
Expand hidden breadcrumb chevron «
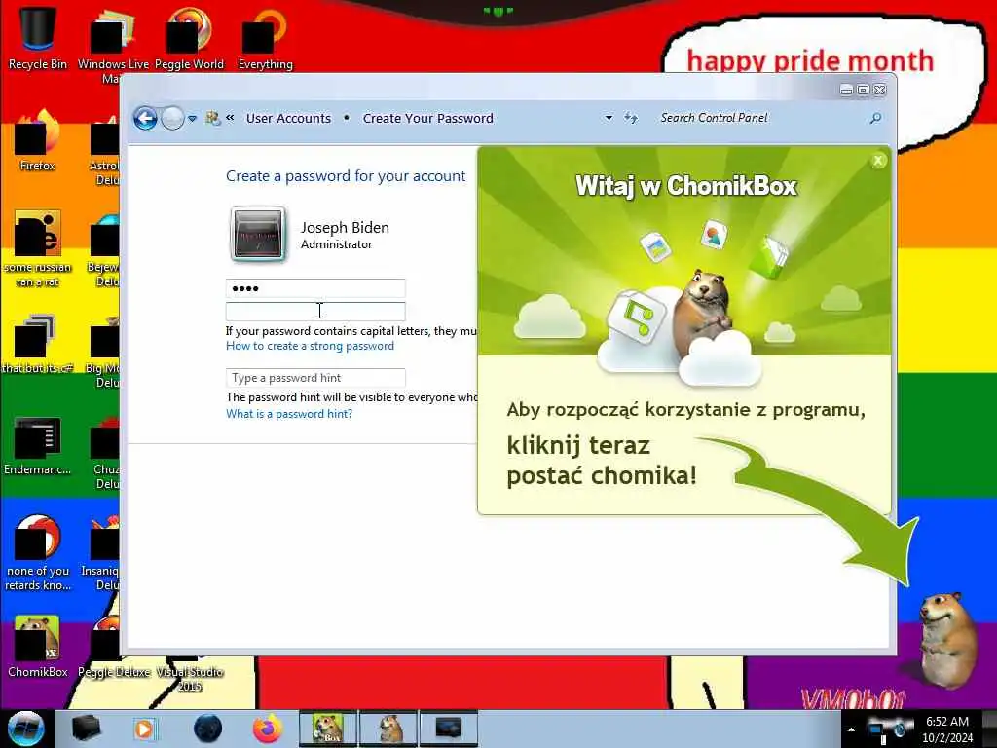(230, 118)
